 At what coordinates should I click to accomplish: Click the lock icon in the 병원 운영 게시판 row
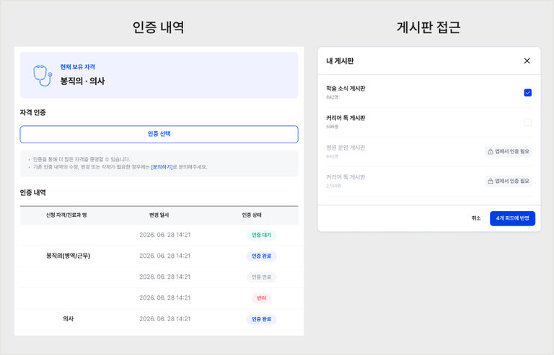(491, 152)
